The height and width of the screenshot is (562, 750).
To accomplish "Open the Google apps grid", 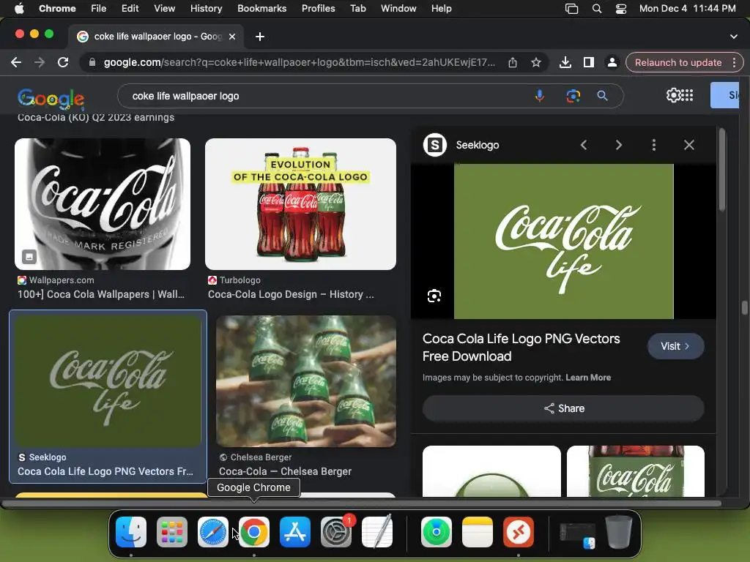I will pos(687,95).
